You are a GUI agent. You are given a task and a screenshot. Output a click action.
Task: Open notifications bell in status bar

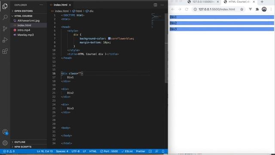click(x=163, y=151)
